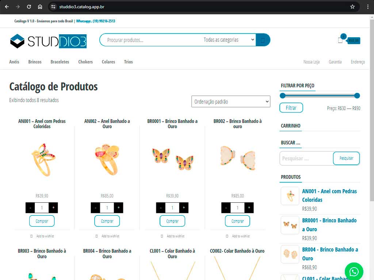Open the Ordenação padrão sort dropdown
Screen dimensions: 374x280
pos(231,102)
